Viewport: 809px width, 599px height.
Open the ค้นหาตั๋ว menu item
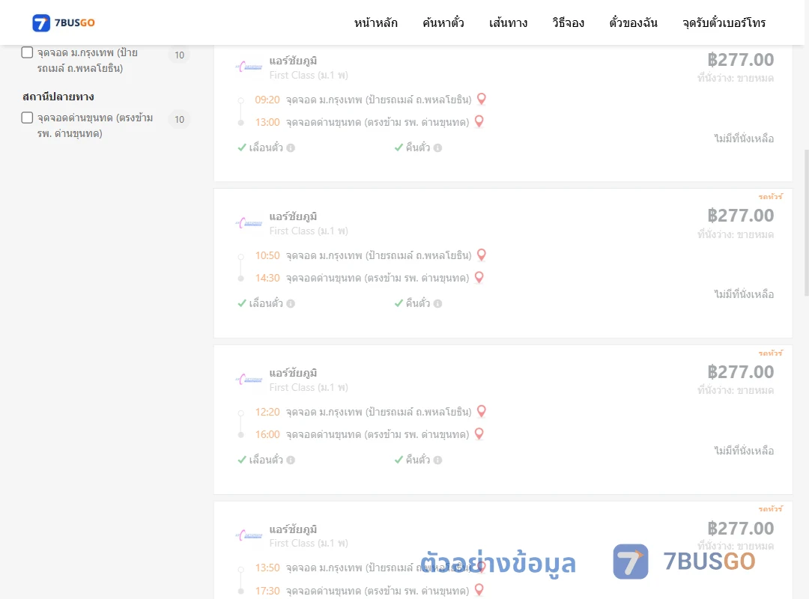[x=443, y=22]
